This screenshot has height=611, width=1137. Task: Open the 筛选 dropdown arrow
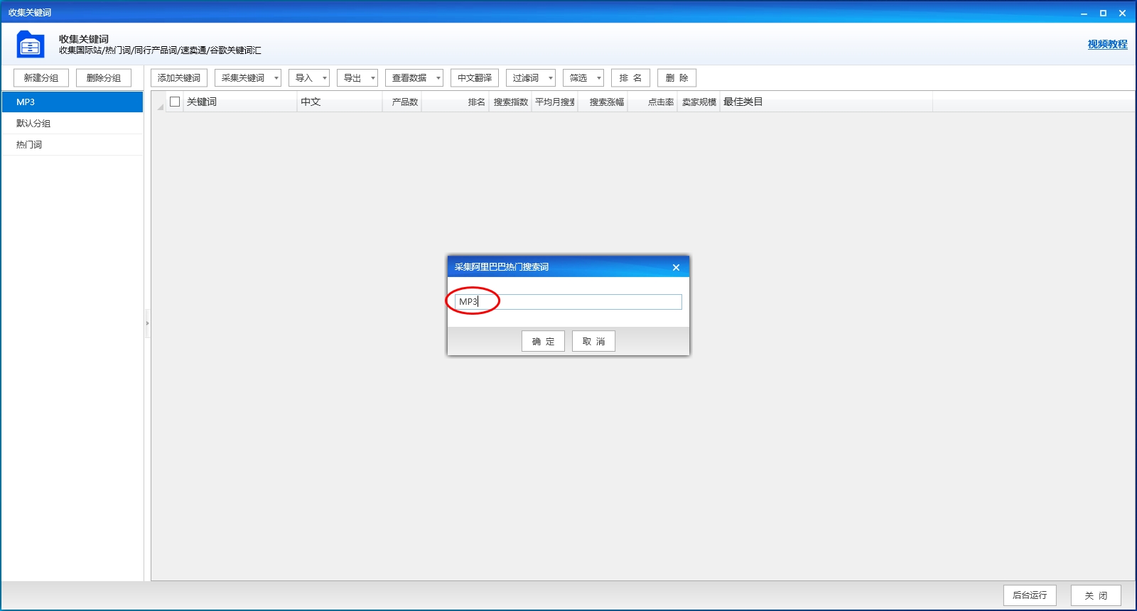[x=598, y=78]
